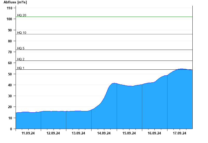Select the 30 value on y-axis
The width and height of the screenshot is (208, 143).
[x=10, y=96]
